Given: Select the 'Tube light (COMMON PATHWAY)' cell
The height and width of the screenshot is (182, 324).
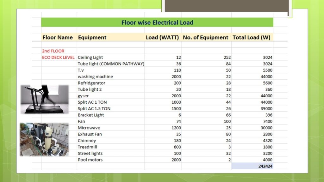Looking at the screenshot, I should pos(111,64).
